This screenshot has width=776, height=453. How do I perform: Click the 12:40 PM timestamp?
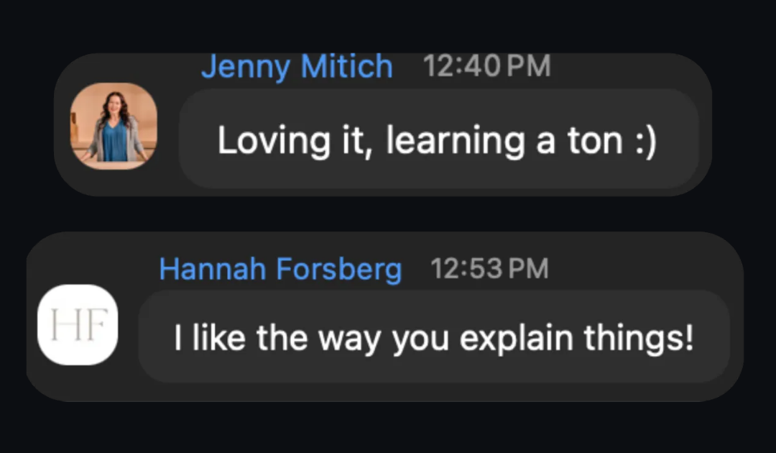[487, 66]
